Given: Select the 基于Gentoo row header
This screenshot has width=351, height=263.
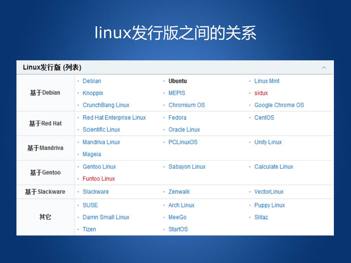Looking at the screenshot, I should point(46,173).
